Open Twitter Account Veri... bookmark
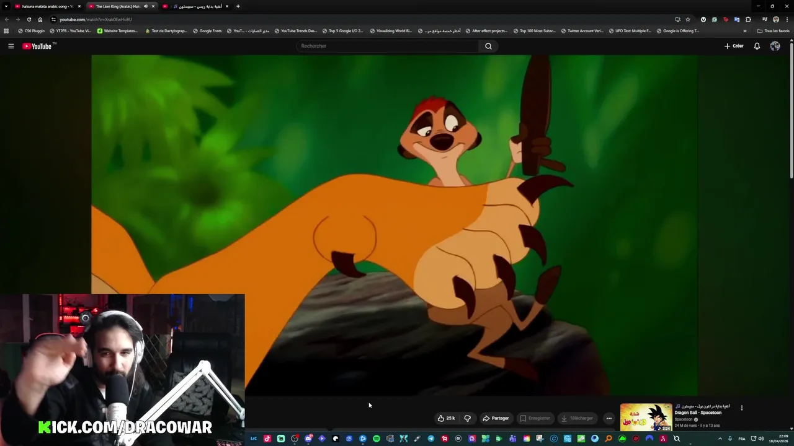Screen dimensions: 794x446 tap(581, 31)
